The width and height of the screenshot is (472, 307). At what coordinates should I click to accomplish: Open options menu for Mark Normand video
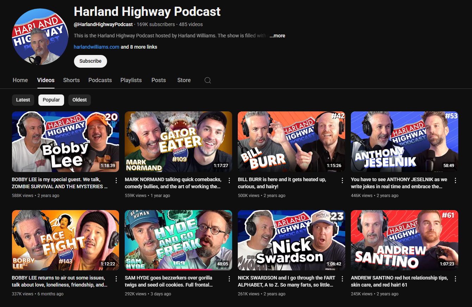(229, 180)
